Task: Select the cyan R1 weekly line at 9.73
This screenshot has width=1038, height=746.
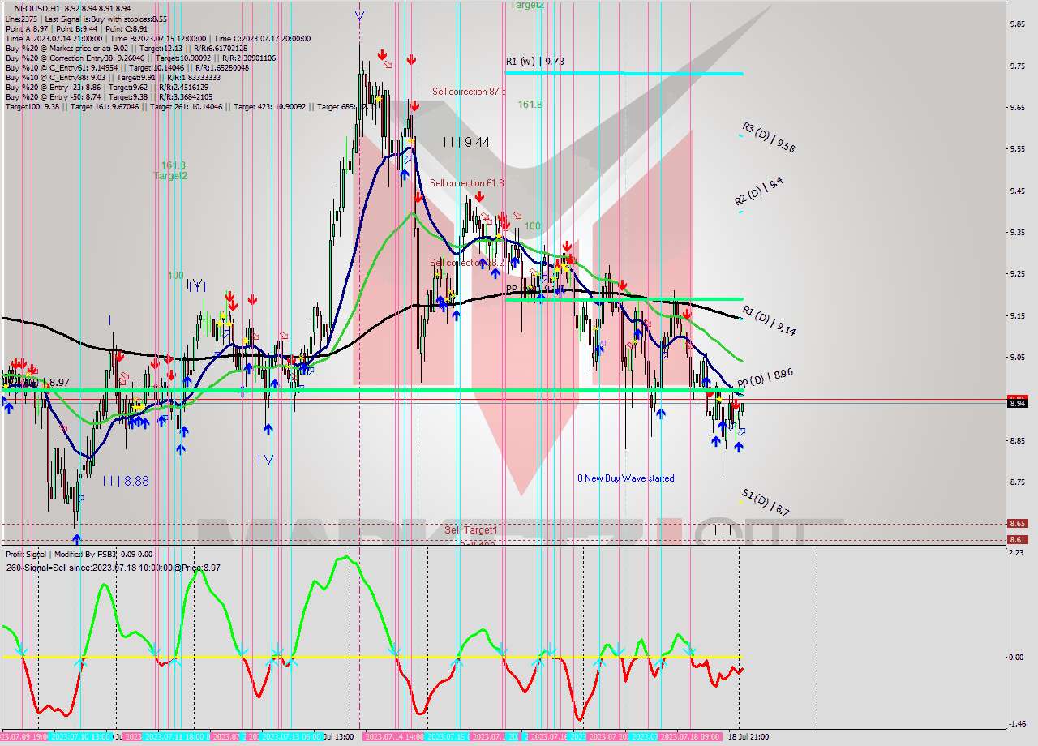Action: 624,73
